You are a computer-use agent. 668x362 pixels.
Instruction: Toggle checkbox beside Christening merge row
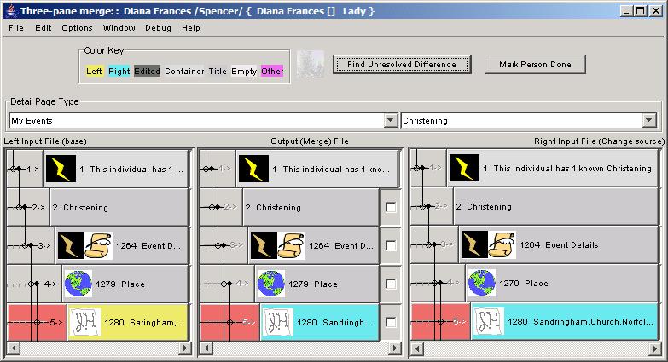point(390,207)
